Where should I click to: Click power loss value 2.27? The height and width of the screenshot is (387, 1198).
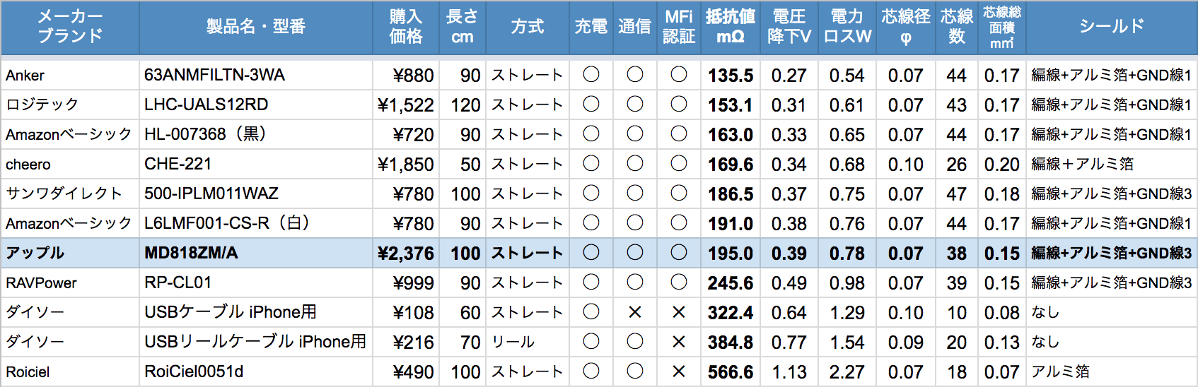[x=847, y=372]
